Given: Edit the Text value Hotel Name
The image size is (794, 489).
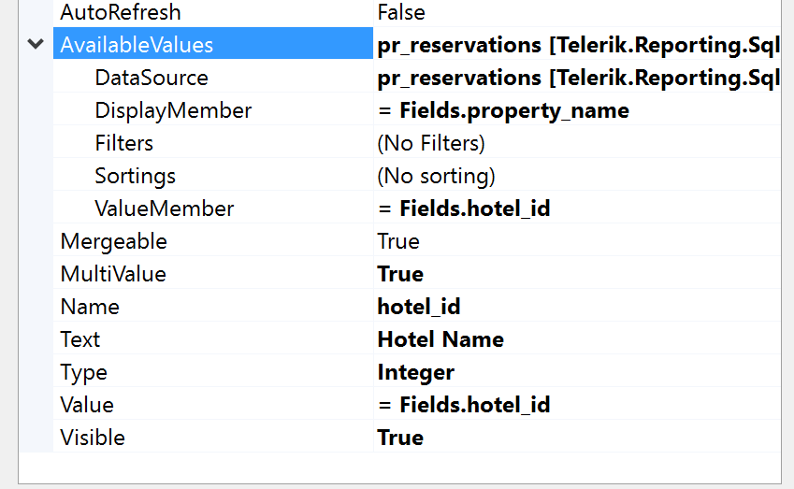Looking at the screenshot, I should pos(440,339).
